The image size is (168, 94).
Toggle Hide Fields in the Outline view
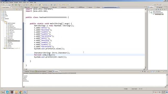tap(159, 9)
